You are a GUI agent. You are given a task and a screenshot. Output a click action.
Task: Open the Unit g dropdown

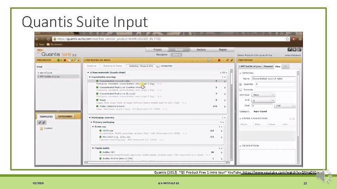point(263,100)
